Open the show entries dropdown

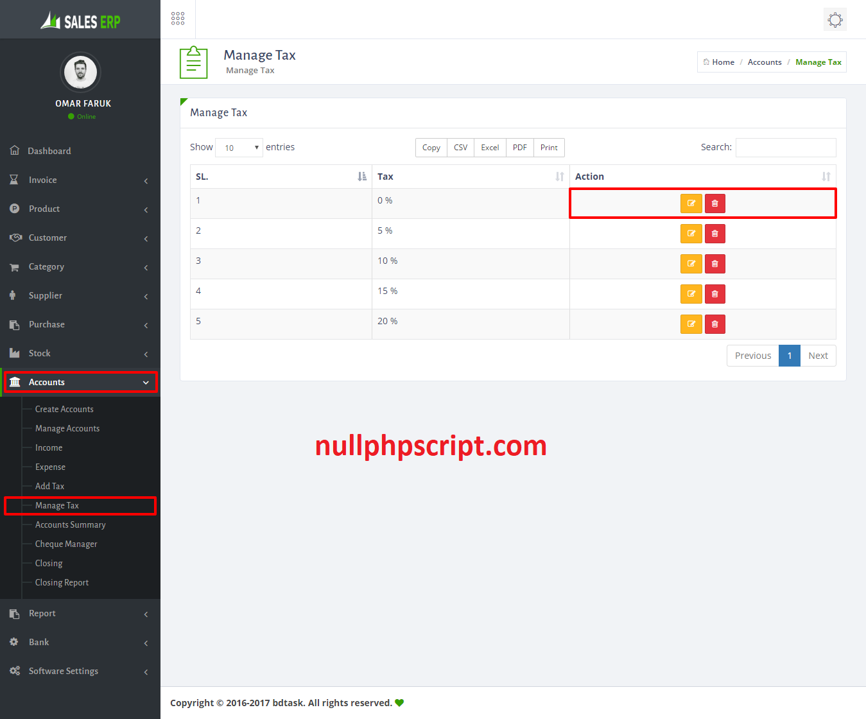[x=239, y=148]
